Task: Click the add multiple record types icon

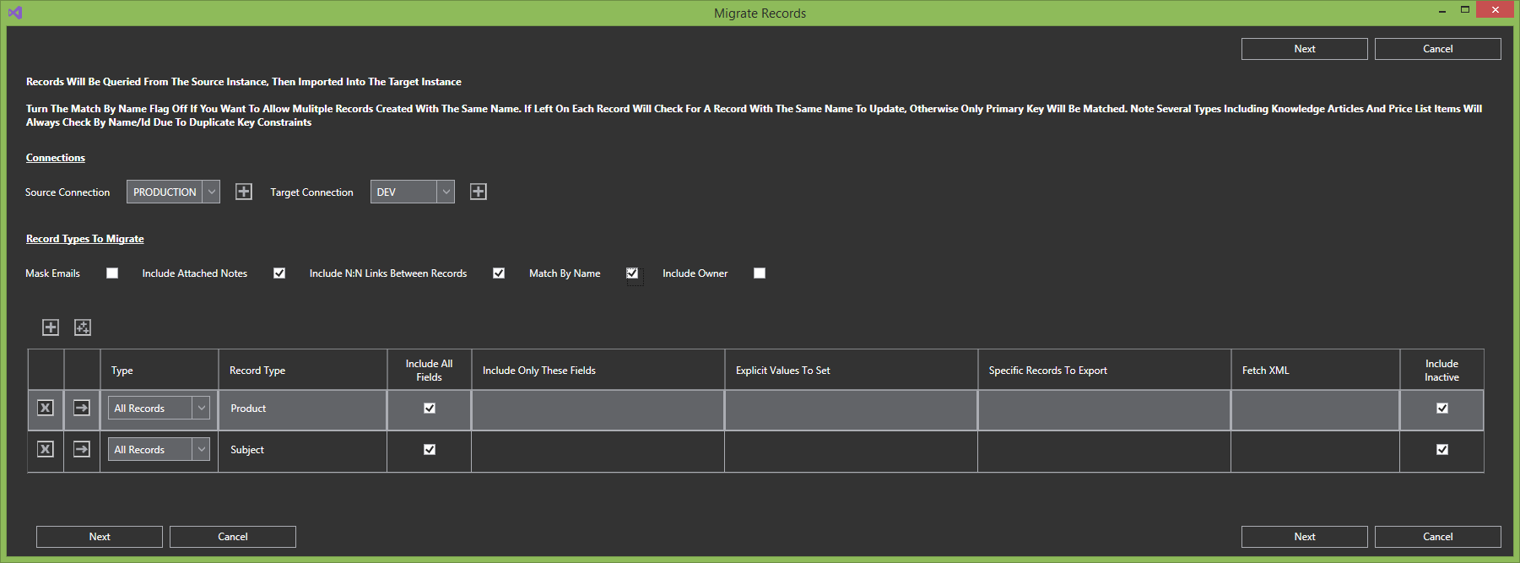Action: pos(83,328)
